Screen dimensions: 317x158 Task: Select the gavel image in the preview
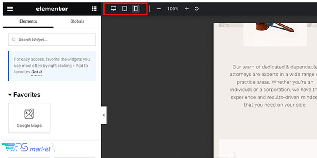point(275,34)
